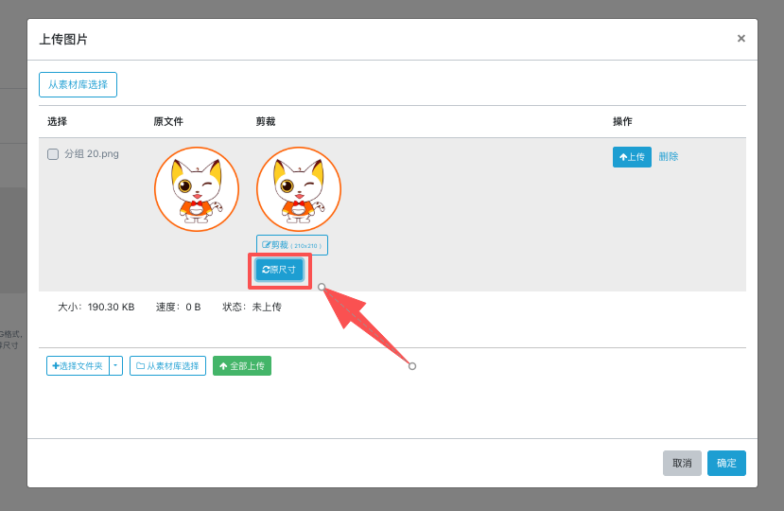The image size is (784, 511).
Task: Tick the checkbox for 分组 20.png
Action: point(53,154)
